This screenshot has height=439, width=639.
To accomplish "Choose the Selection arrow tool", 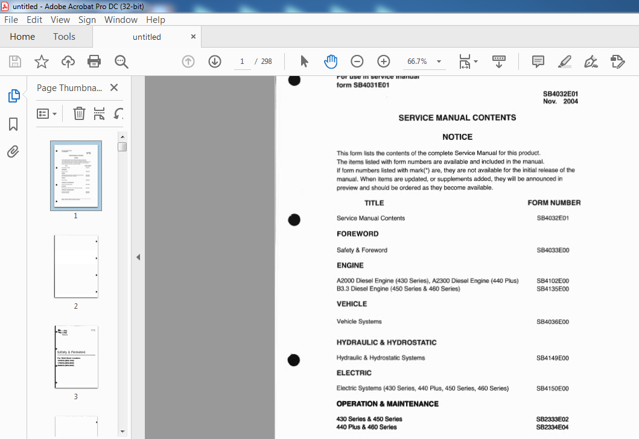I will [304, 62].
